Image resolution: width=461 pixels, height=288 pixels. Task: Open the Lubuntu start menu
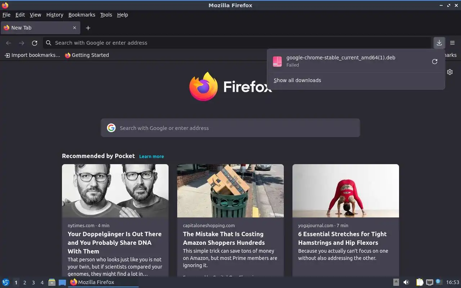(x=6, y=282)
